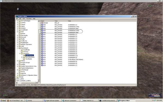Click the open folder icon of FinalFantasyXI

tap(24, 55)
